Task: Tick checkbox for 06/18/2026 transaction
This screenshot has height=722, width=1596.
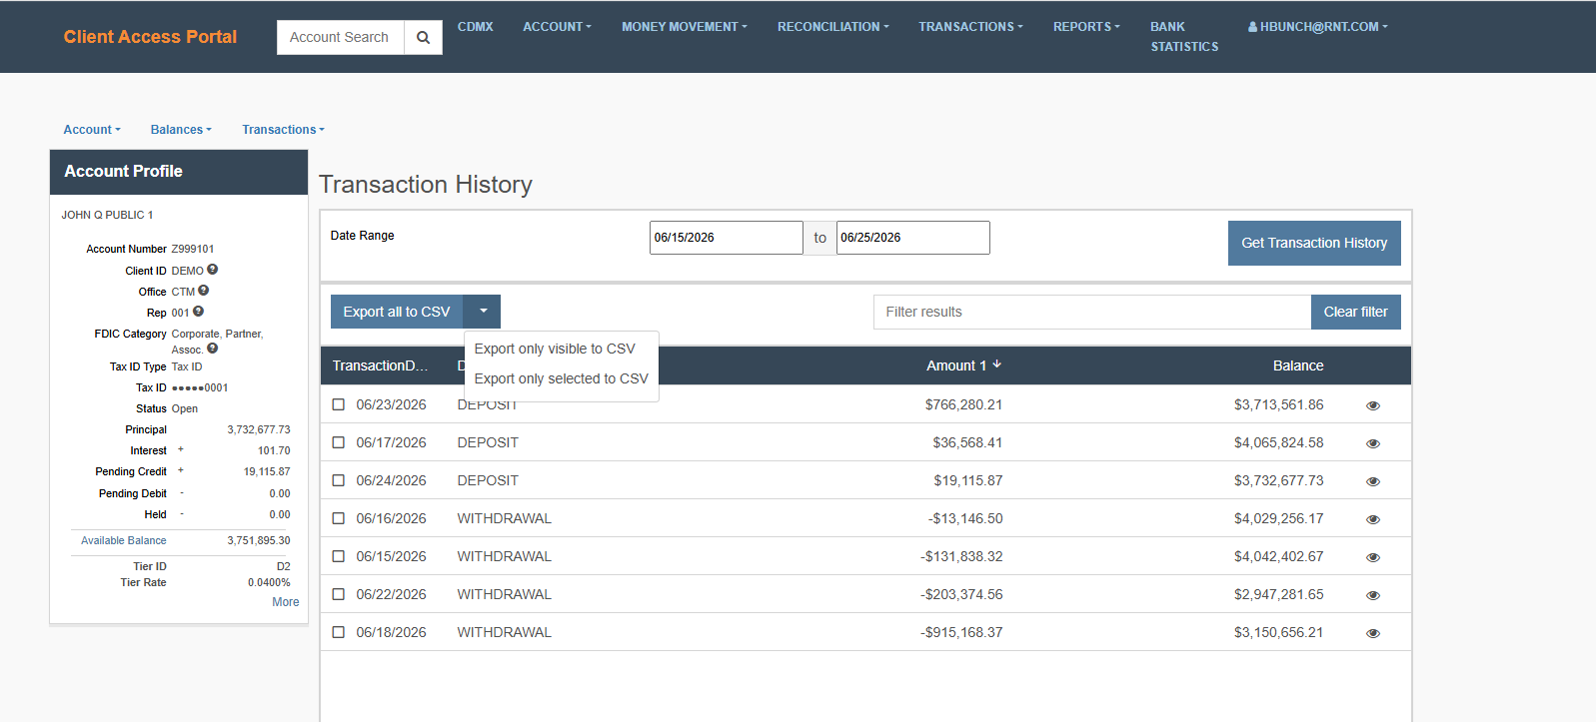Action: click(x=338, y=632)
